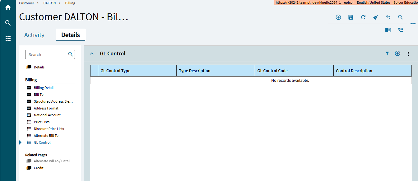Clear the form with the broom icon
This screenshot has height=181, width=418.
click(x=376, y=17)
